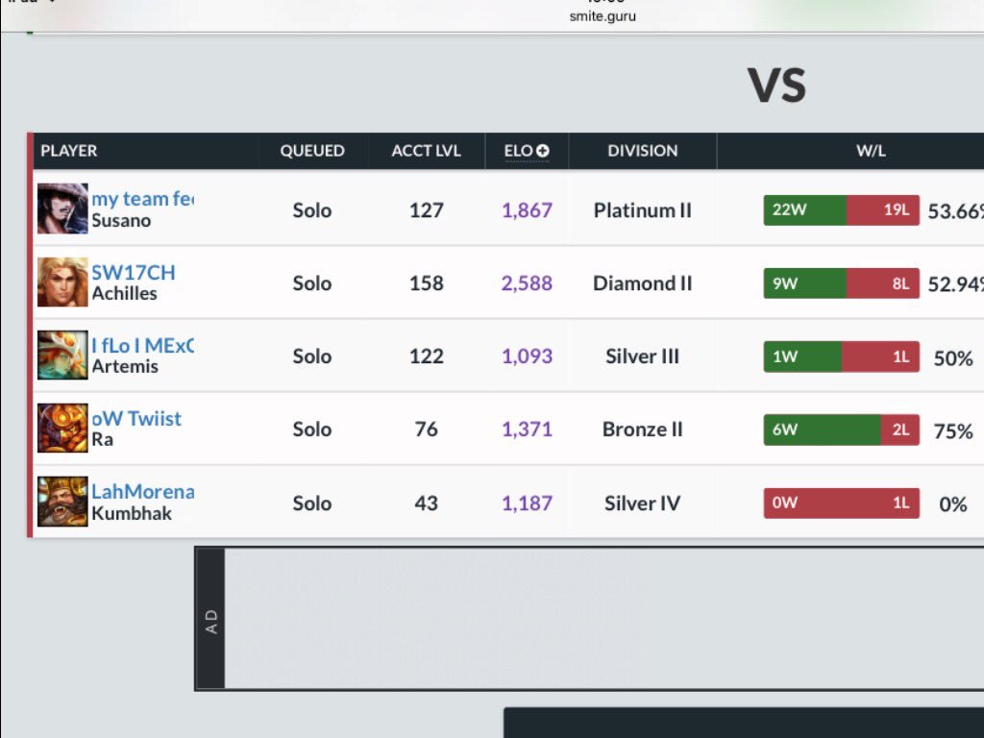Select ELO value 1,093
Viewport: 984px width, 738px height.
[x=527, y=357]
